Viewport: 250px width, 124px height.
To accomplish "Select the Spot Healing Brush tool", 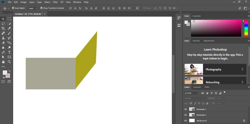I will pyautogui.click(x=3, y=33).
